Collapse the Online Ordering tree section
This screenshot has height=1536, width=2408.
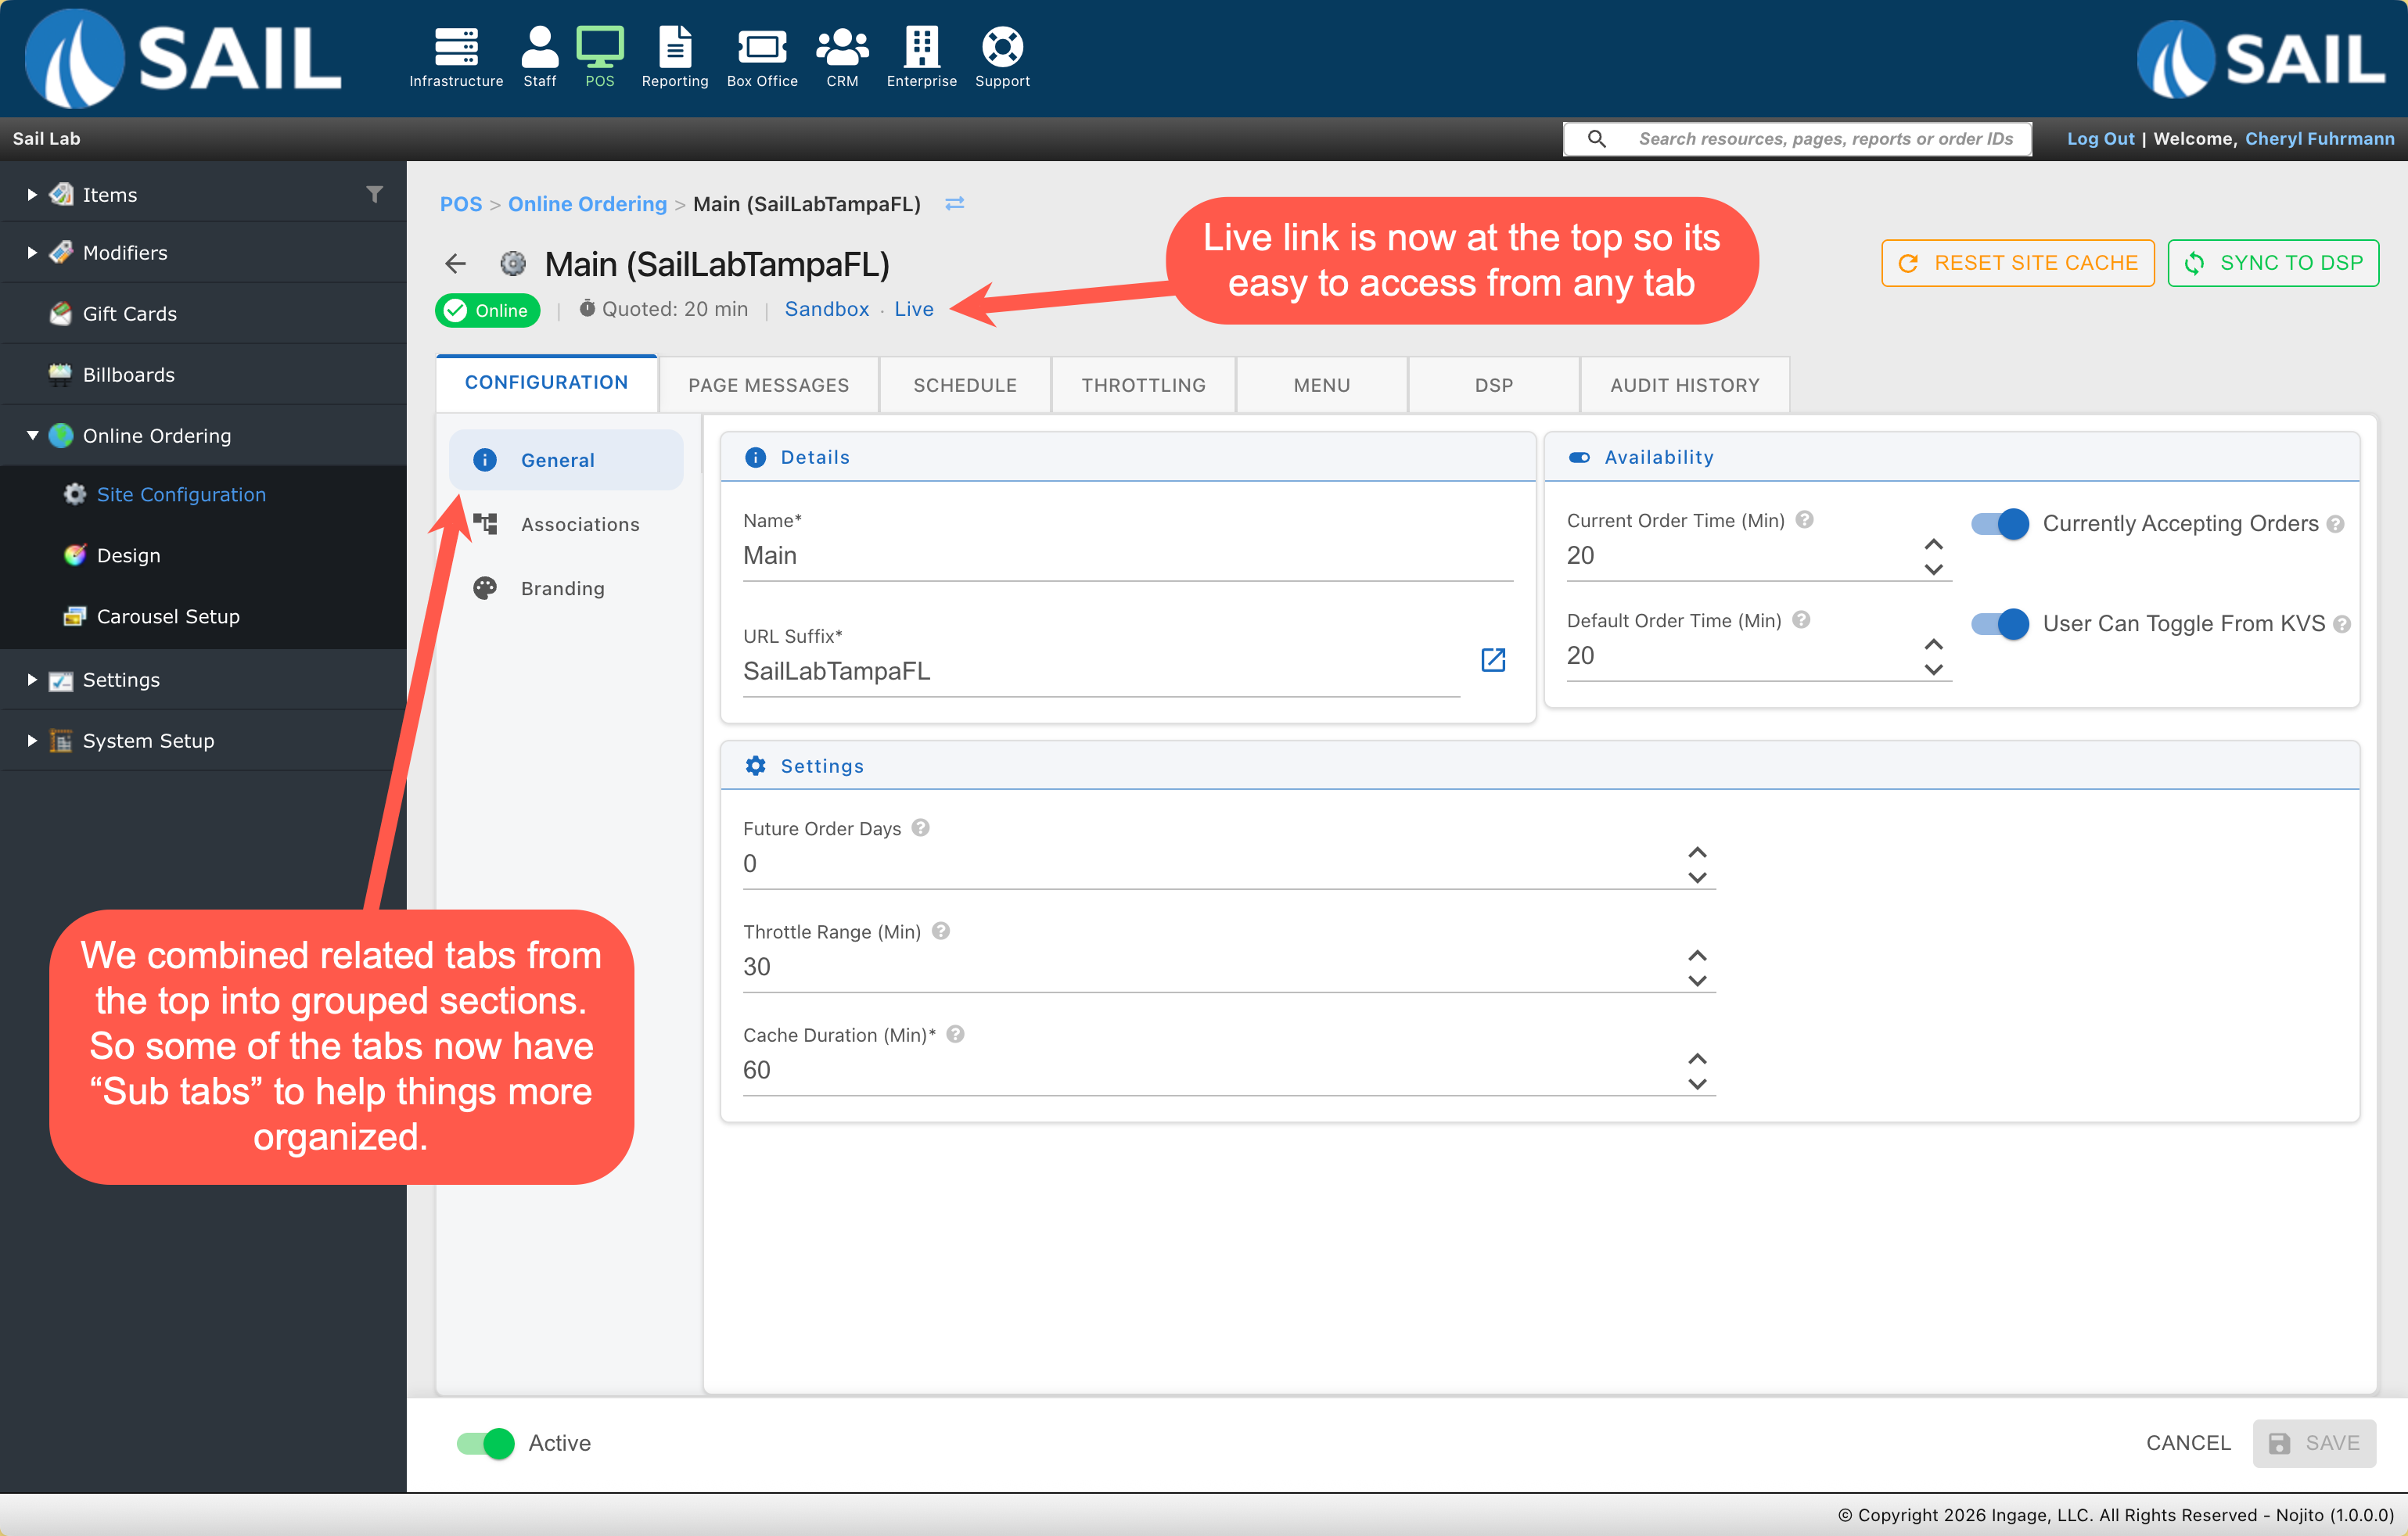point(32,435)
